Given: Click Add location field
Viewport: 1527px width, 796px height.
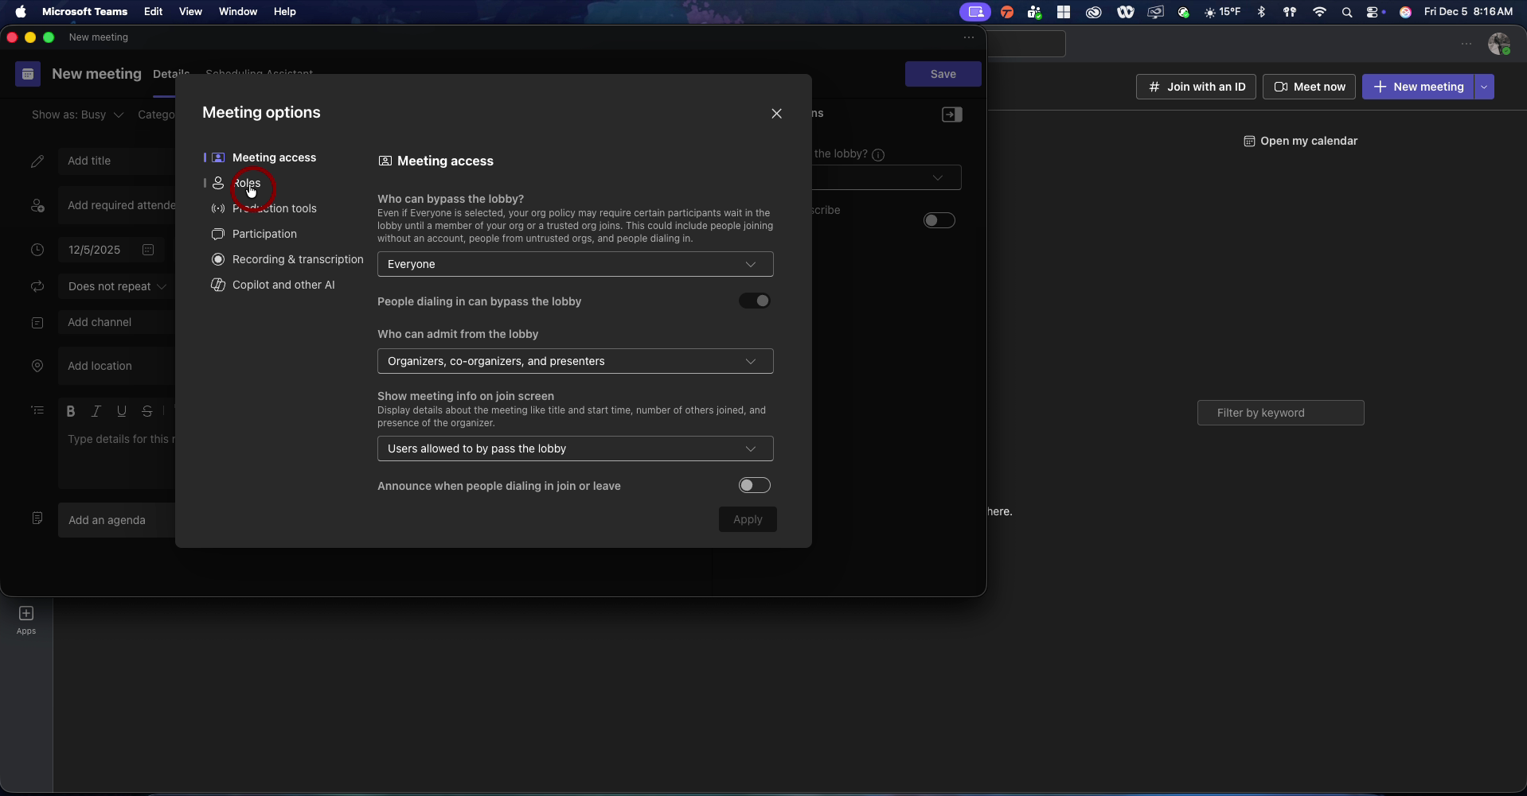Looking at the screenshot, I should pos(116,366).
